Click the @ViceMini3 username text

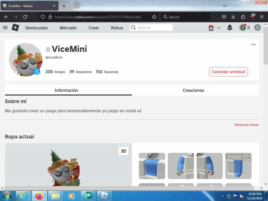54,58
